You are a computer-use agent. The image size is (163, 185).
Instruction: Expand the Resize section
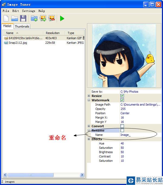89,96
